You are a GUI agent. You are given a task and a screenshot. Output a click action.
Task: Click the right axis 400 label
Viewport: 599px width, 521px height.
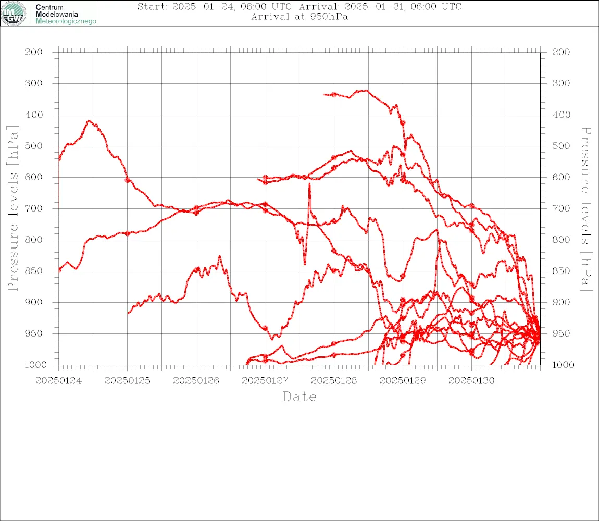[x=561, y=115]
